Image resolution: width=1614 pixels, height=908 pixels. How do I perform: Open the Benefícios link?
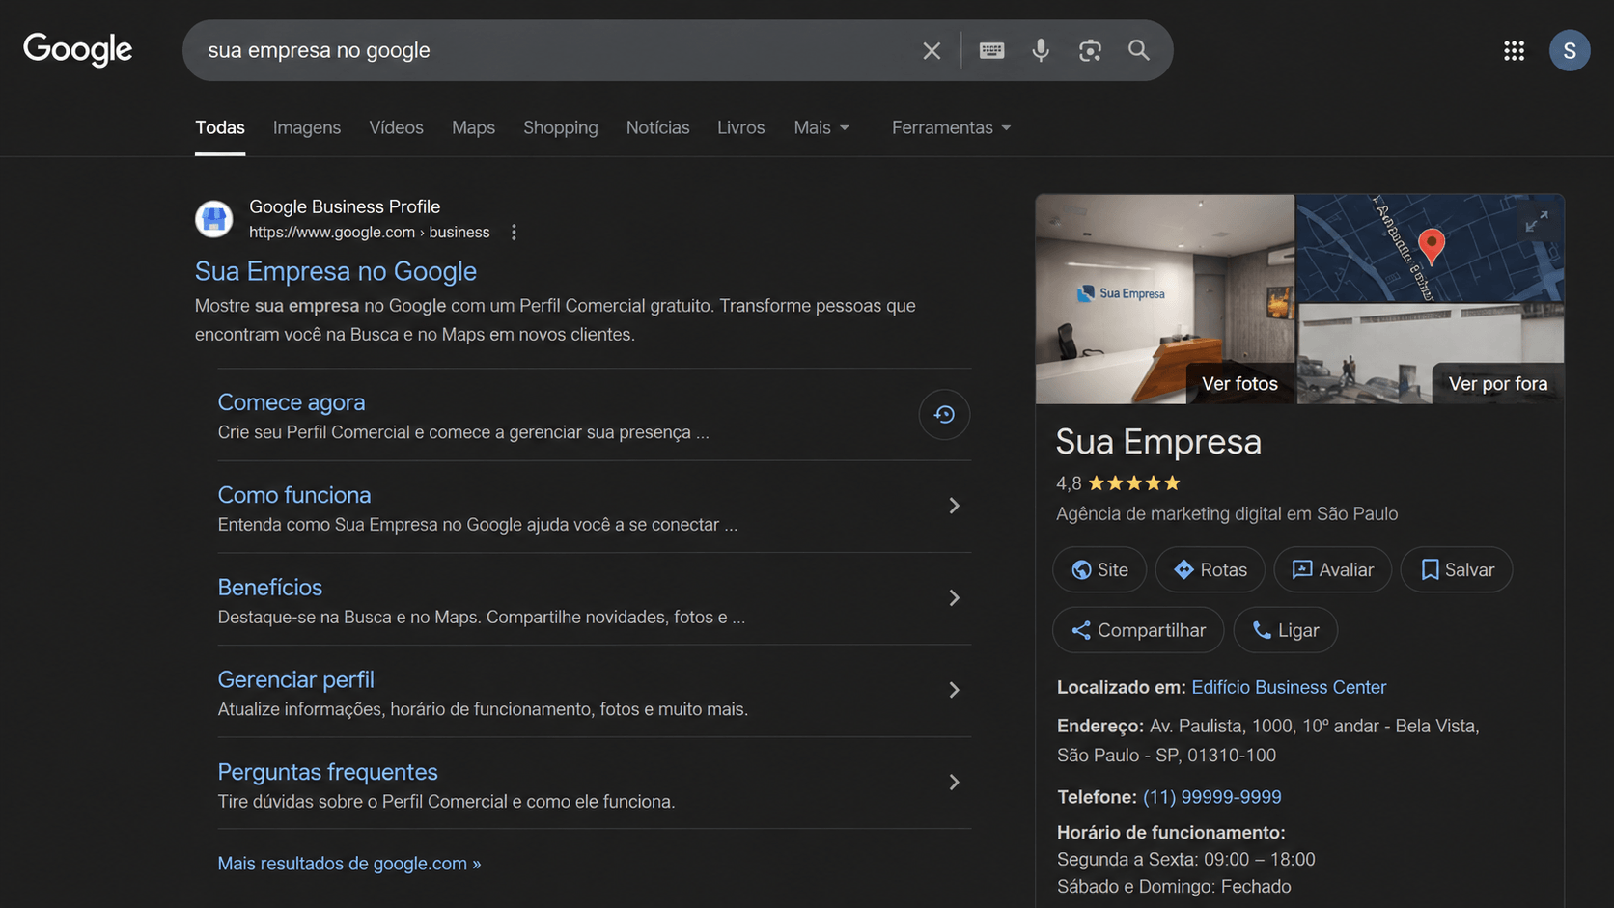[x=270, y=588]
